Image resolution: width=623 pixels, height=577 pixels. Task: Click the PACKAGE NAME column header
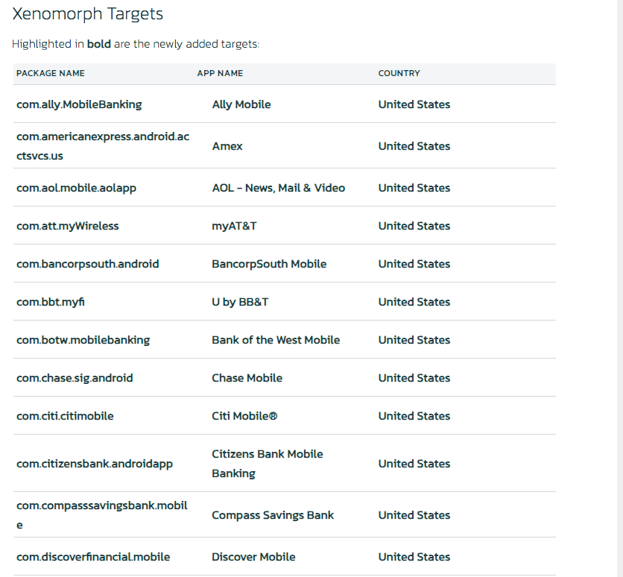tap(51, 73)
